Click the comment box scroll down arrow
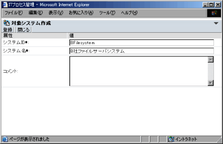The width and height of the screenshot is (223, 144). [x=210, y=83]
